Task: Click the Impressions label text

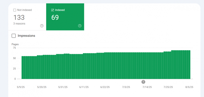Action: (26, 36)
